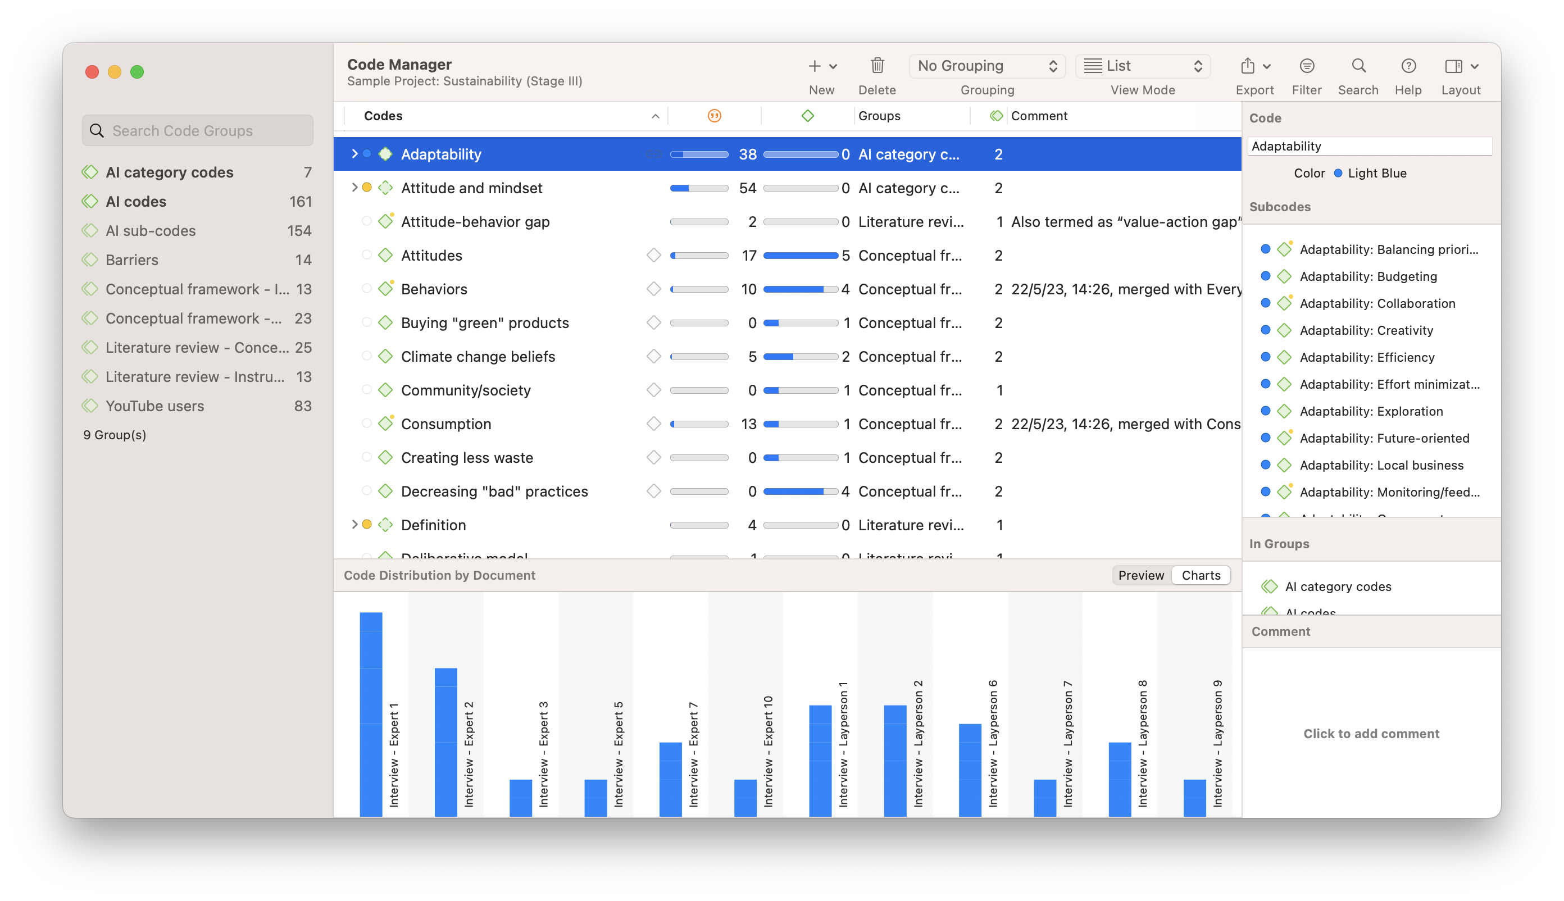Viewport: 1564px width, 901px height.
Task: Click the Layout panel icon
Action: (1453, 66)
